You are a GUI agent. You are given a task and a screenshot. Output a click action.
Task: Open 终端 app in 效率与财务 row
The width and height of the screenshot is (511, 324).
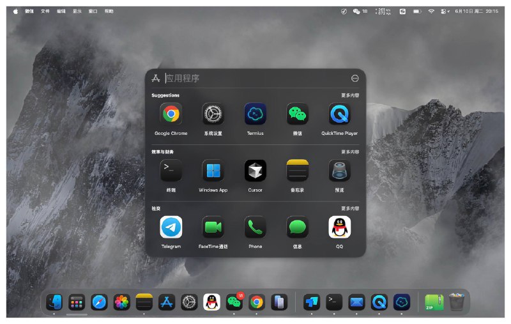(171, 171)
